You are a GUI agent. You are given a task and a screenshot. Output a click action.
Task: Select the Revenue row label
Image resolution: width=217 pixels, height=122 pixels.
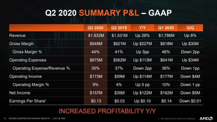17,35
